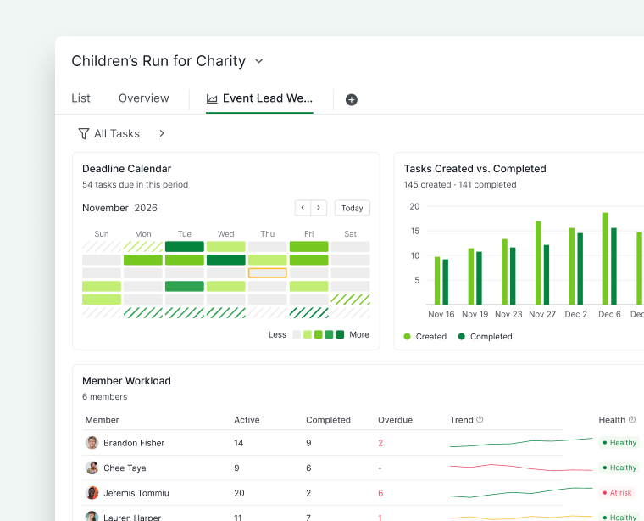Screen dimensions: 644x521
Task: Click the Nov 27 Created bar in the chart
Action: point(538,263)
